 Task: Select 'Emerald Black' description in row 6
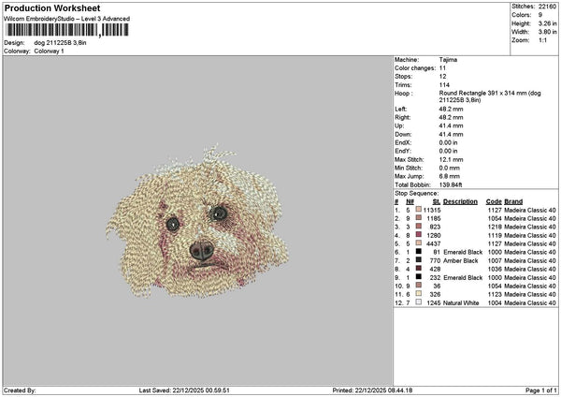coord(463,252)
